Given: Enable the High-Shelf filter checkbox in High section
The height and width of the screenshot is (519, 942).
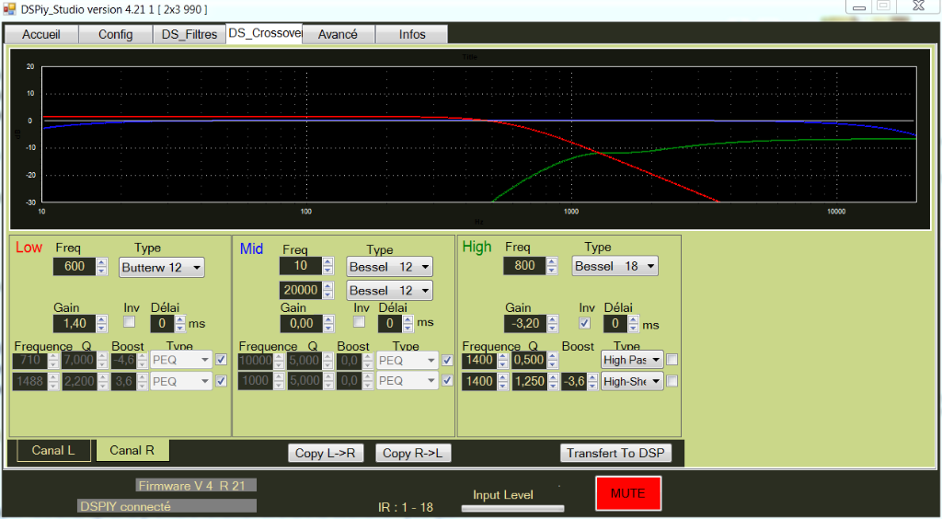Looking at the screenshot, I should (x=672, y=381).
